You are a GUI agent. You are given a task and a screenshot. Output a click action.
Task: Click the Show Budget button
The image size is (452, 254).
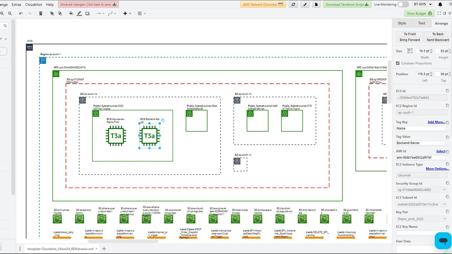419,13
